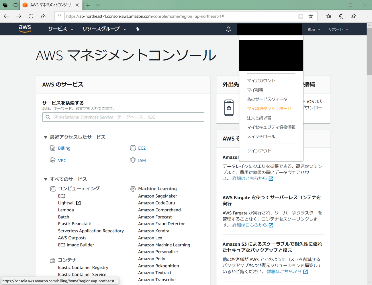The image size is (372, 285).
Task: Open Lightsail service link
Action: (x=69, y=203)
